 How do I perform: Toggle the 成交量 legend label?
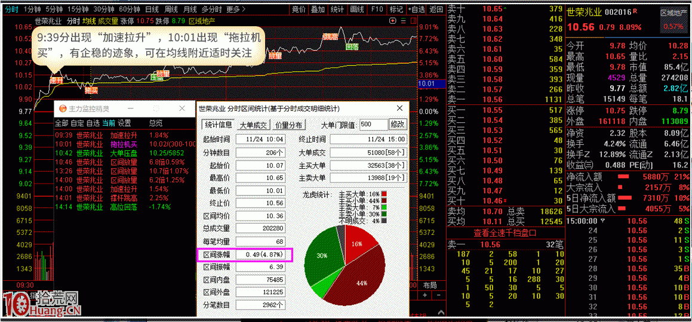coord(107,21)
